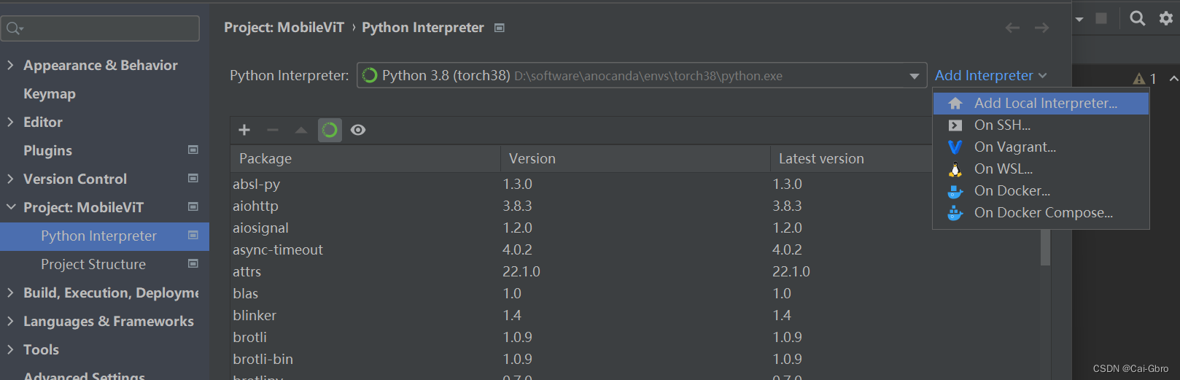Image resolution: width=1180 pixels, height=380 pixels.
Task: Open Keymap settings
Action: tap(50, 94)
